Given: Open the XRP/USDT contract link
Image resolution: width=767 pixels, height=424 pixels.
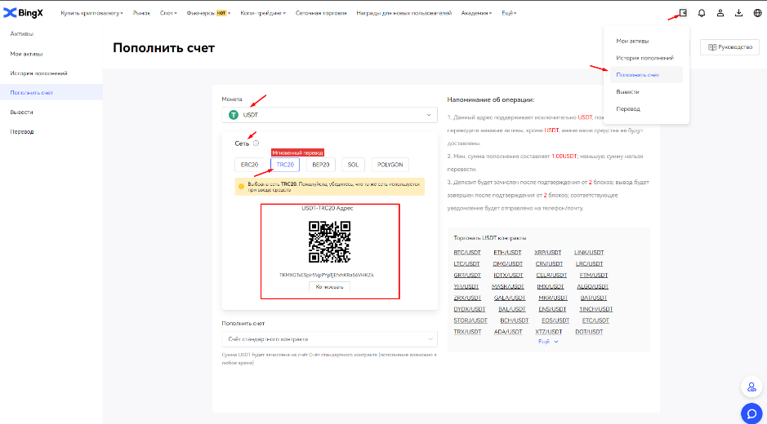Looking at the screenshot, I should (548, 253).
